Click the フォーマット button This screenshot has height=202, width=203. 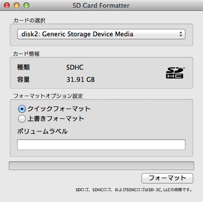coord(167,178)
